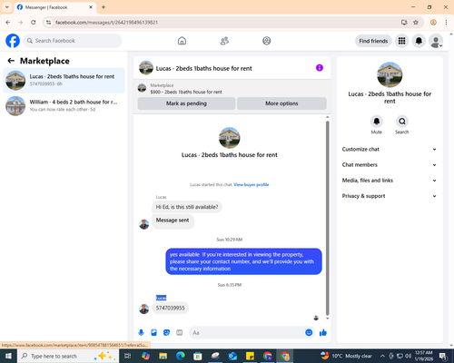Screen dimensions: 454x363
Task: Click the Message sent bubble
Action: click(x=173, y=221)
